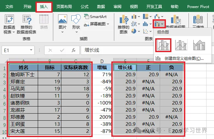This screenshot has width=214, height=139.
Task: Open the 文件 tab
Action: pyautogui.click(x=9, y=6)
